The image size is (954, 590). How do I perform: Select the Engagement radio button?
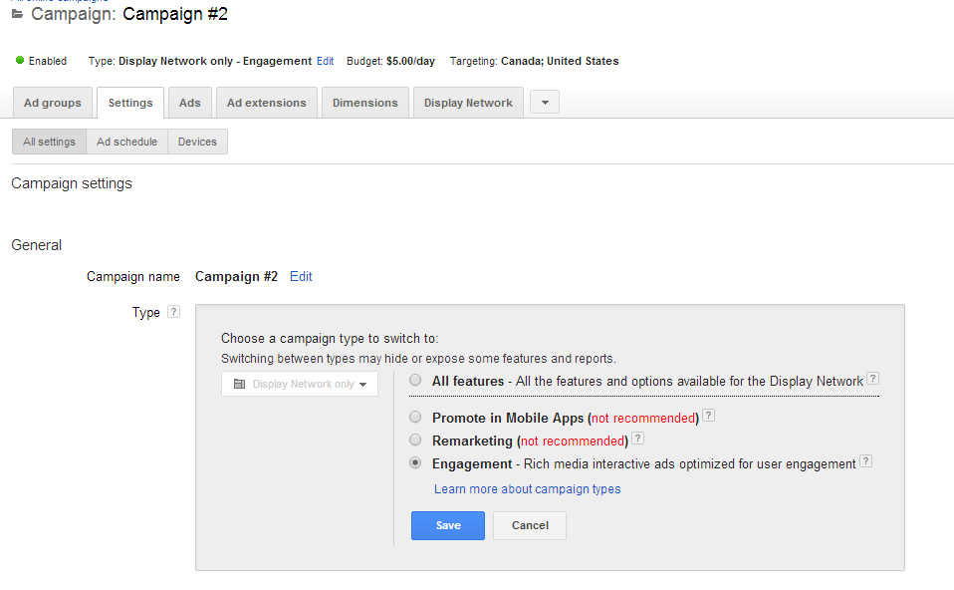coord(415,463)
